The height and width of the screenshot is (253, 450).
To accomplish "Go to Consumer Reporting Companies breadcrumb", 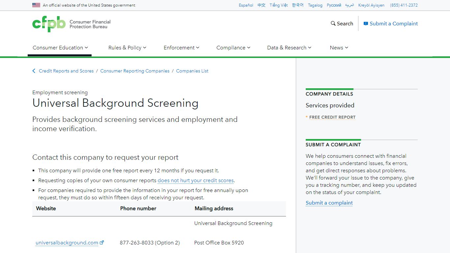I will tap(135, 71).
